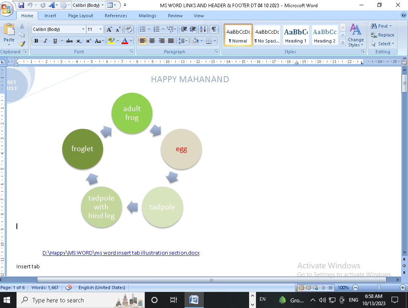Click the Windows taskbar search box
Viewport: 408px width, 308px height.
(x=64, y=300)
